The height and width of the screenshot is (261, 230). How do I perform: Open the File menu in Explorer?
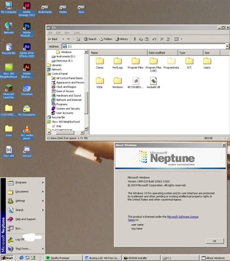point(50,33)
